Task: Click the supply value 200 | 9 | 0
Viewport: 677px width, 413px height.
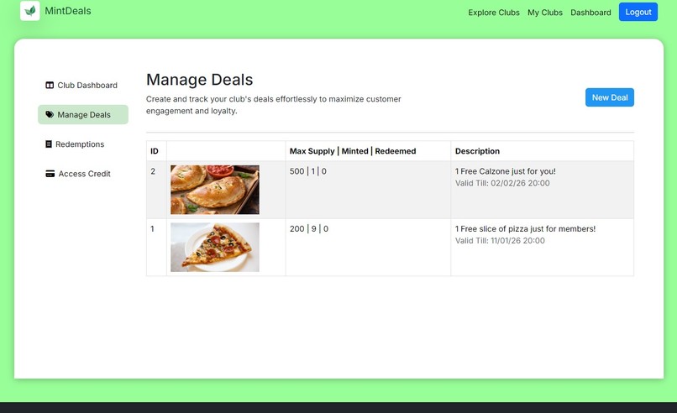Action: click(x=309, y=228)
